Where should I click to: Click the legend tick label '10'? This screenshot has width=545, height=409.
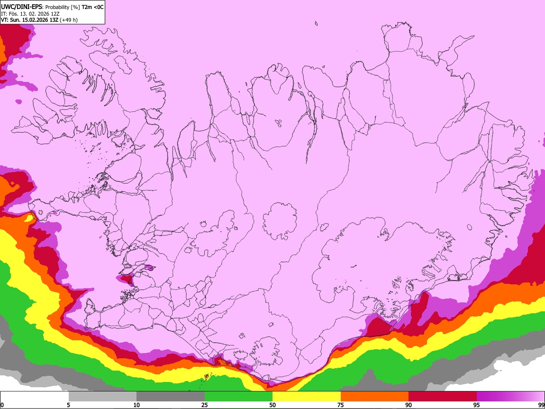[x=136, y=405]
